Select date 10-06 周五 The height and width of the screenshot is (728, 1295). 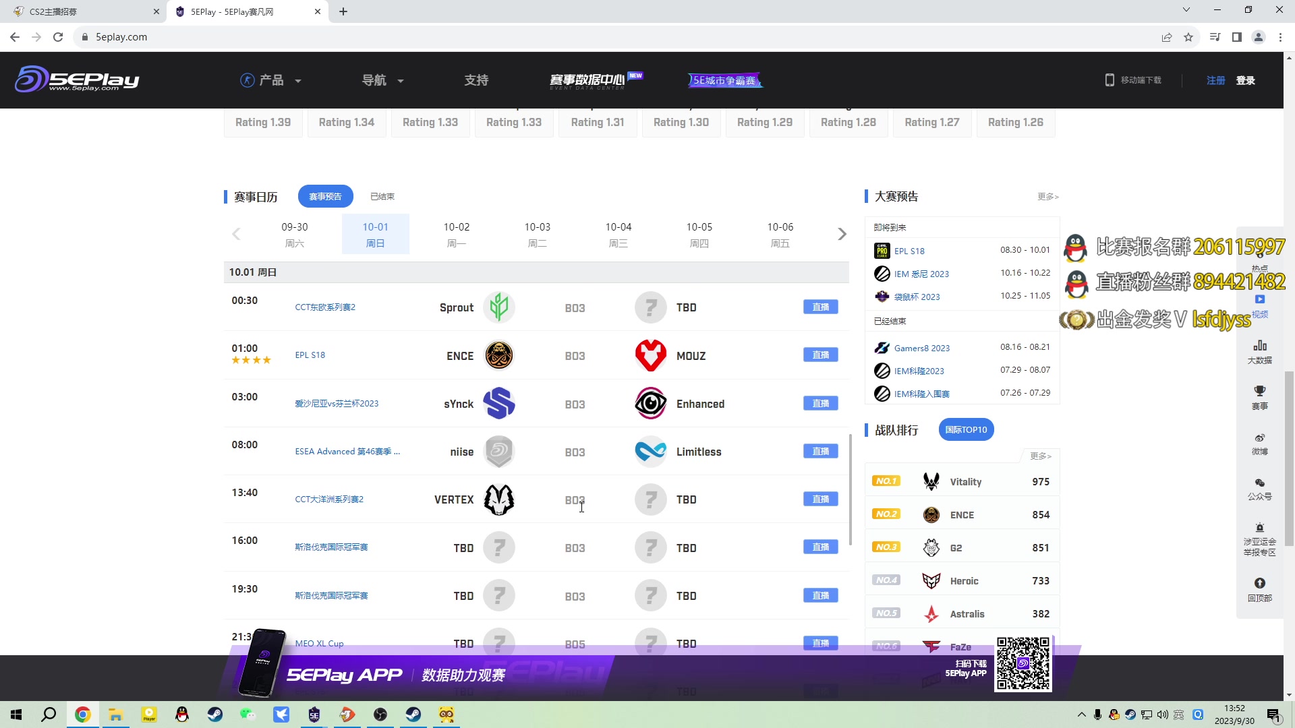[780, 234]
